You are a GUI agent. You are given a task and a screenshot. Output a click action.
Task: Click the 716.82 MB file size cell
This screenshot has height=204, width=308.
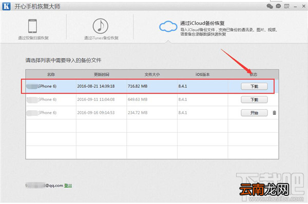(152, 86)
